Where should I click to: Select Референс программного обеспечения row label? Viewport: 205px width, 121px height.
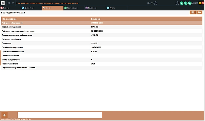(x=18, y=31)
